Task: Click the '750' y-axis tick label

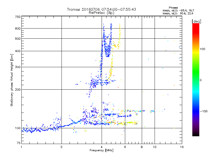Action: point(18,17)
